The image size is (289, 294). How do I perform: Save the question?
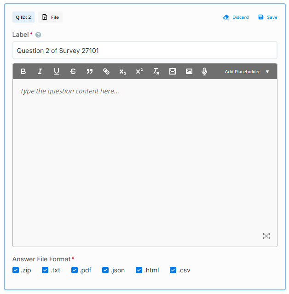coord(267,17)
